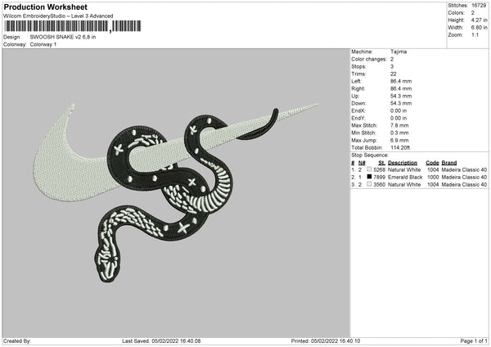This screenshot has width=491, height=347.
Task: Click stitch count 7899 in stop row 2
Action: click(379, 178)
